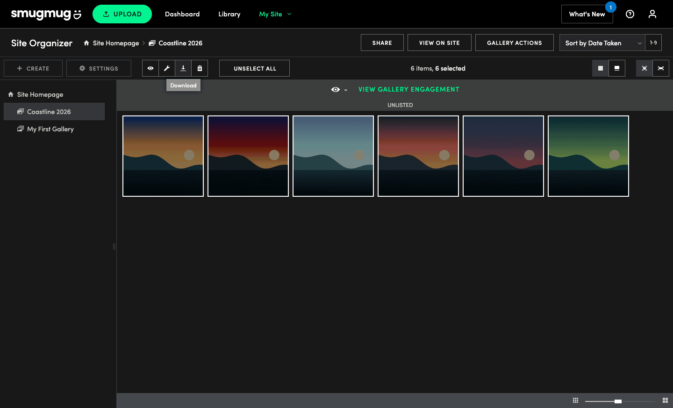Open the CREATE menu

coord(33,68)
